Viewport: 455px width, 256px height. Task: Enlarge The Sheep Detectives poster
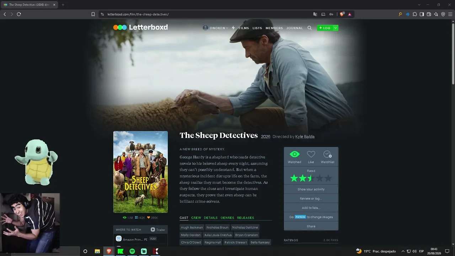tap(140, 172)
